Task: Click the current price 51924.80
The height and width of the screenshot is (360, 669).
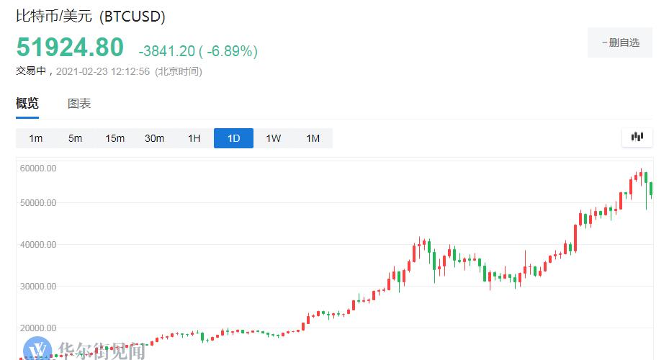Action: click(x=70, y=48)
